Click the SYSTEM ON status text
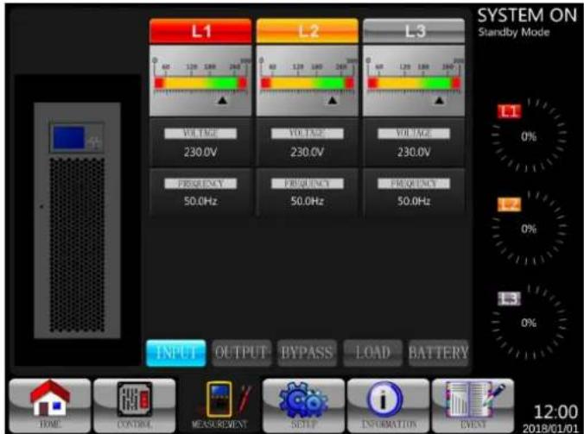This screenshot has height=434, width=584. (527, 16)
